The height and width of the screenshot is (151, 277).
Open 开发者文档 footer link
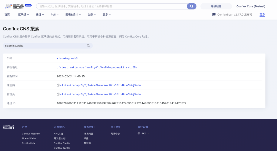coord(60,138)
